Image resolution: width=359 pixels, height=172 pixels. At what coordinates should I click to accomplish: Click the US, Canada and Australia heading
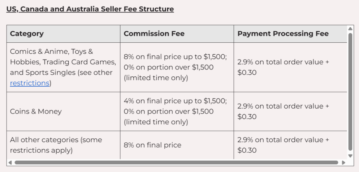[x=90, y=9]
